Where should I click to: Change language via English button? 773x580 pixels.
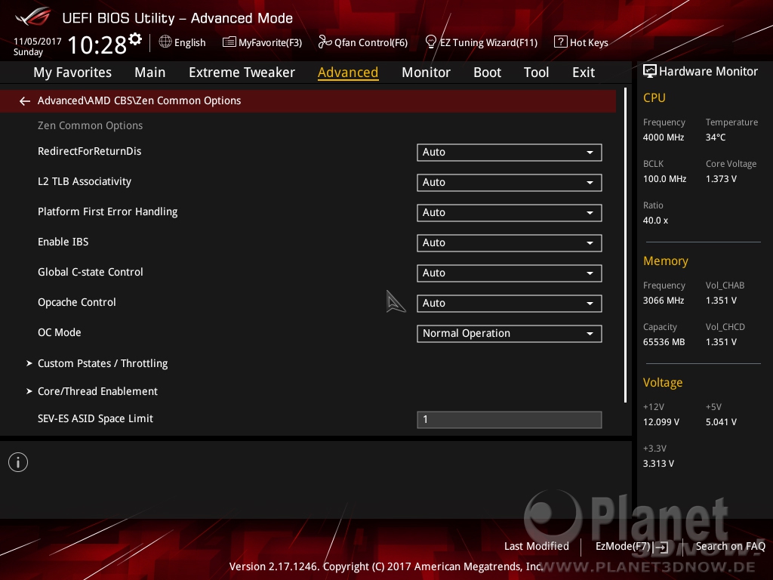pos(183,42)
